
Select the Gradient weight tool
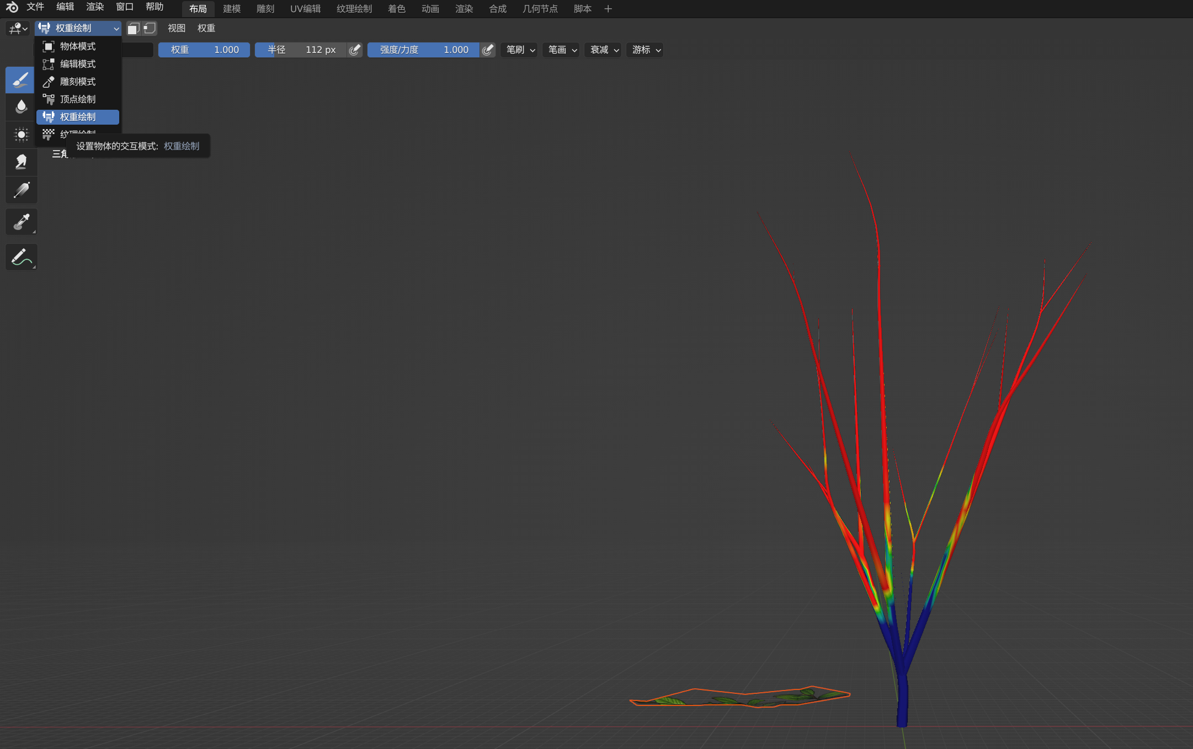point(21,190)
